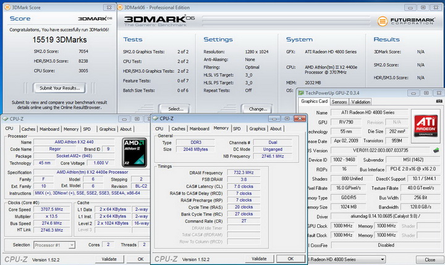Click the HT Link 2746.3 MHz value
This screenshot has width=445, height=265.
51,230
